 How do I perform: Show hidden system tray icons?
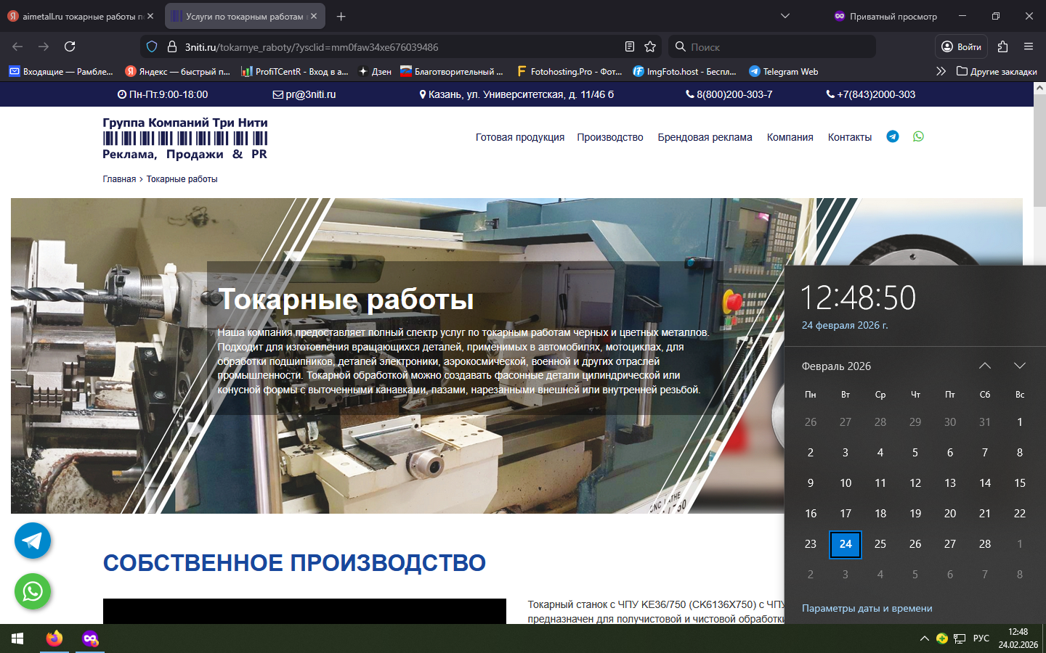924,638
